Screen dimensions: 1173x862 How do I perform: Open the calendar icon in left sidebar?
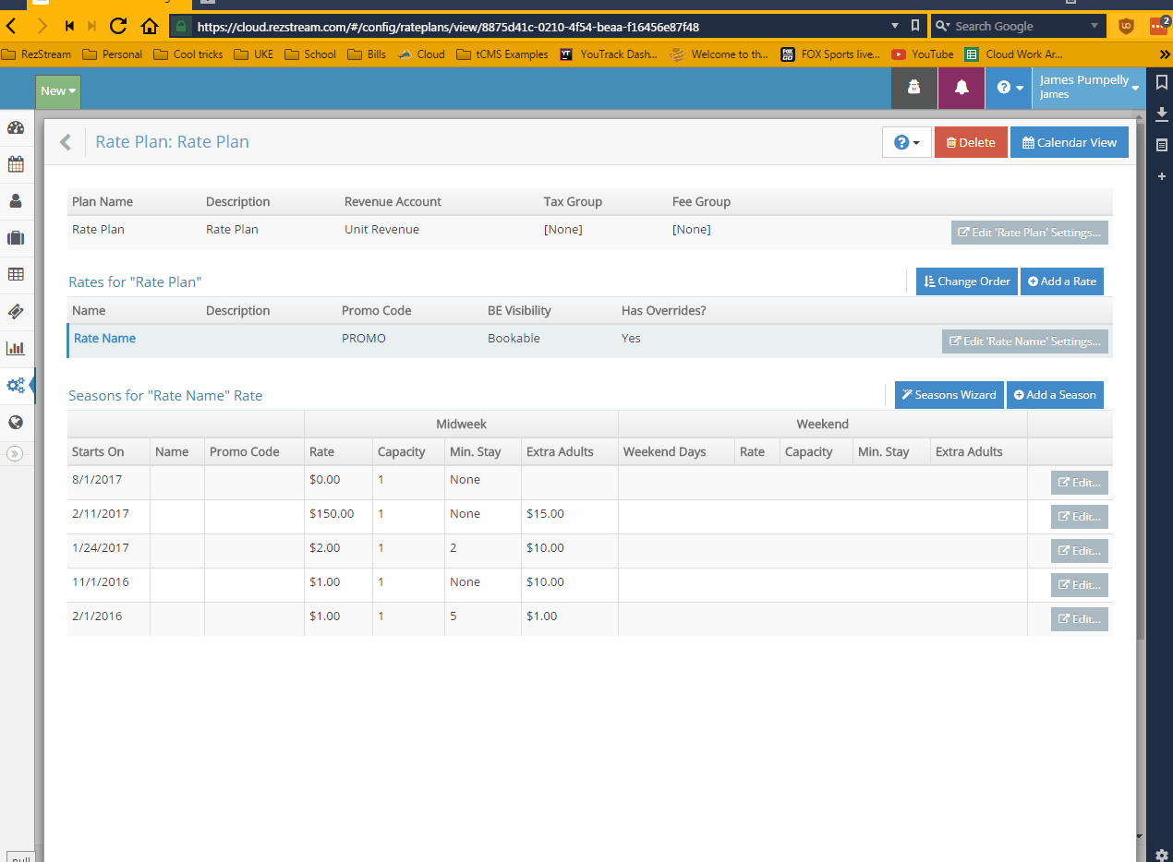click(16, 164)
